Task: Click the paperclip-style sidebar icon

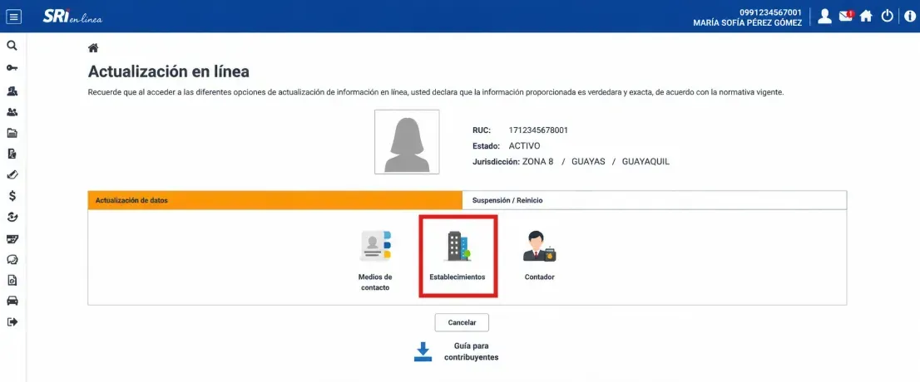Action: pyautogui.click(x=12, y=174)
